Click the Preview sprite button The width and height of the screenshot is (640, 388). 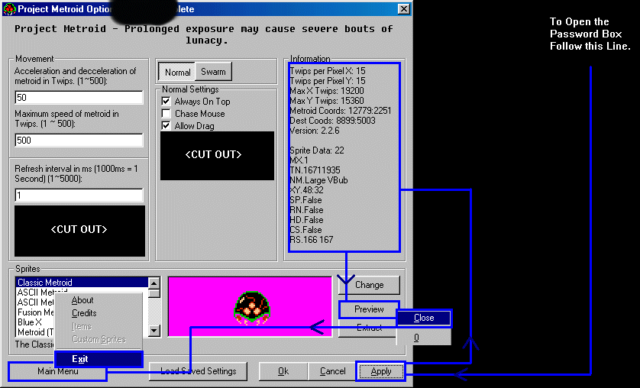(x=368, y=309)
